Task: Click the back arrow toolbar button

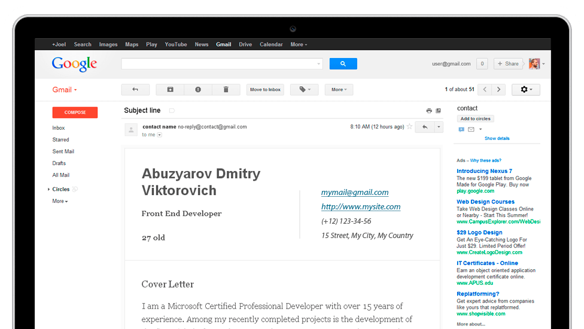Action: click(x=135, y=89)
